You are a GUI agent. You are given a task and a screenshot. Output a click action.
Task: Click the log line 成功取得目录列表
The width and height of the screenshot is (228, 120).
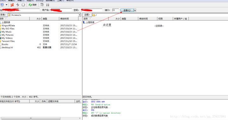(99, 116)
